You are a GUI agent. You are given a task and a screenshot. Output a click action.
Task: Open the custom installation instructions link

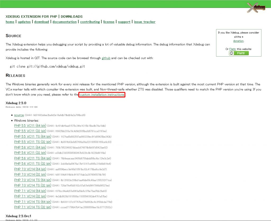(102, 95)
